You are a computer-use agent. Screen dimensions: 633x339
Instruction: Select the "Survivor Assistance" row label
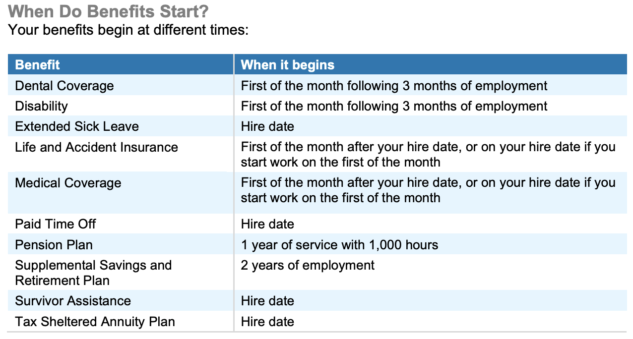(73, 301)
